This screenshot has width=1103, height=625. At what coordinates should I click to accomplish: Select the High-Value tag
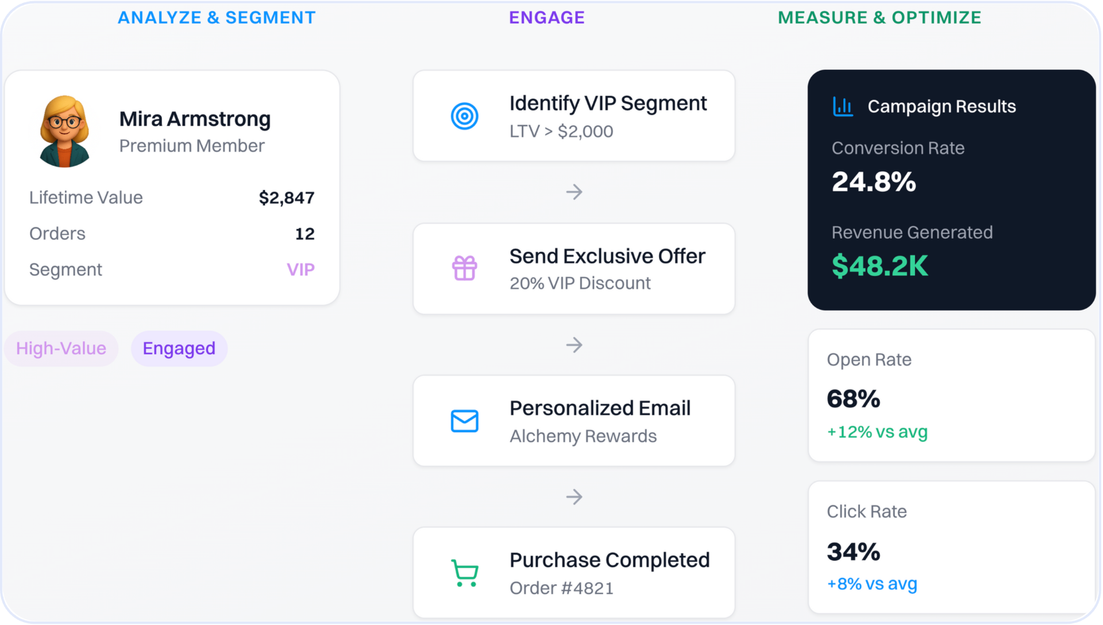coord(61,349)
